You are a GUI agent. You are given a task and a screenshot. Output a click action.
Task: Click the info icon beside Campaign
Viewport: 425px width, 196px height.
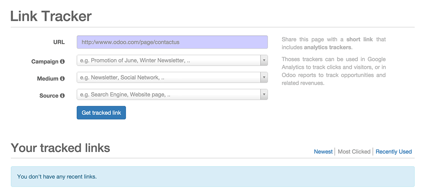point(62,62)
